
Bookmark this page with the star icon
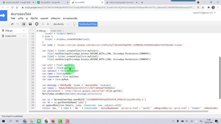pyautogui.click(x=203, y=8)
